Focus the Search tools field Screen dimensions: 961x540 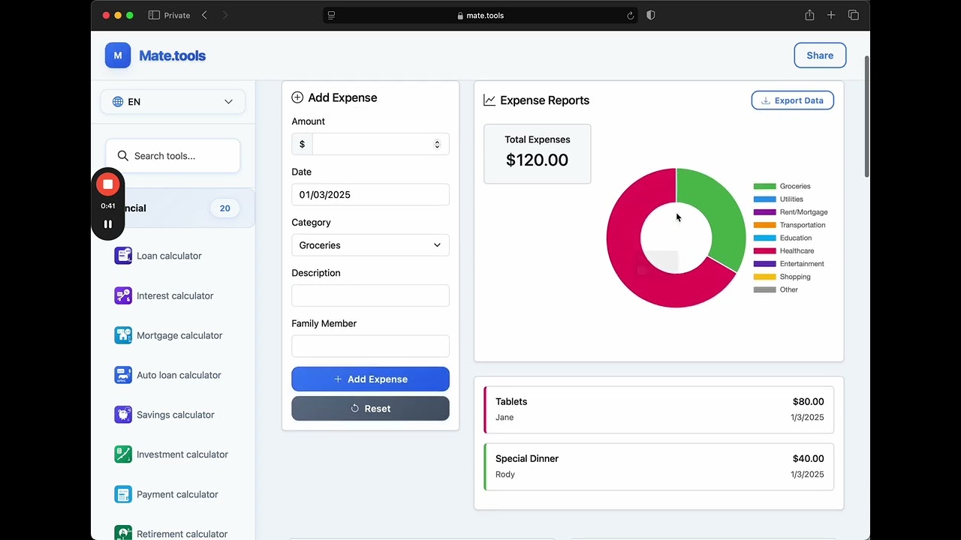pos(173,156)
